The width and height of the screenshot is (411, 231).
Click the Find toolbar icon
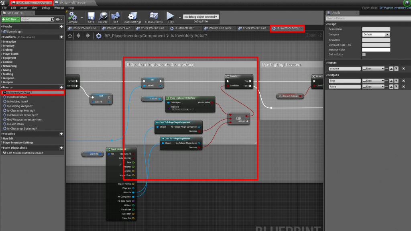click(x=115, y=18)
